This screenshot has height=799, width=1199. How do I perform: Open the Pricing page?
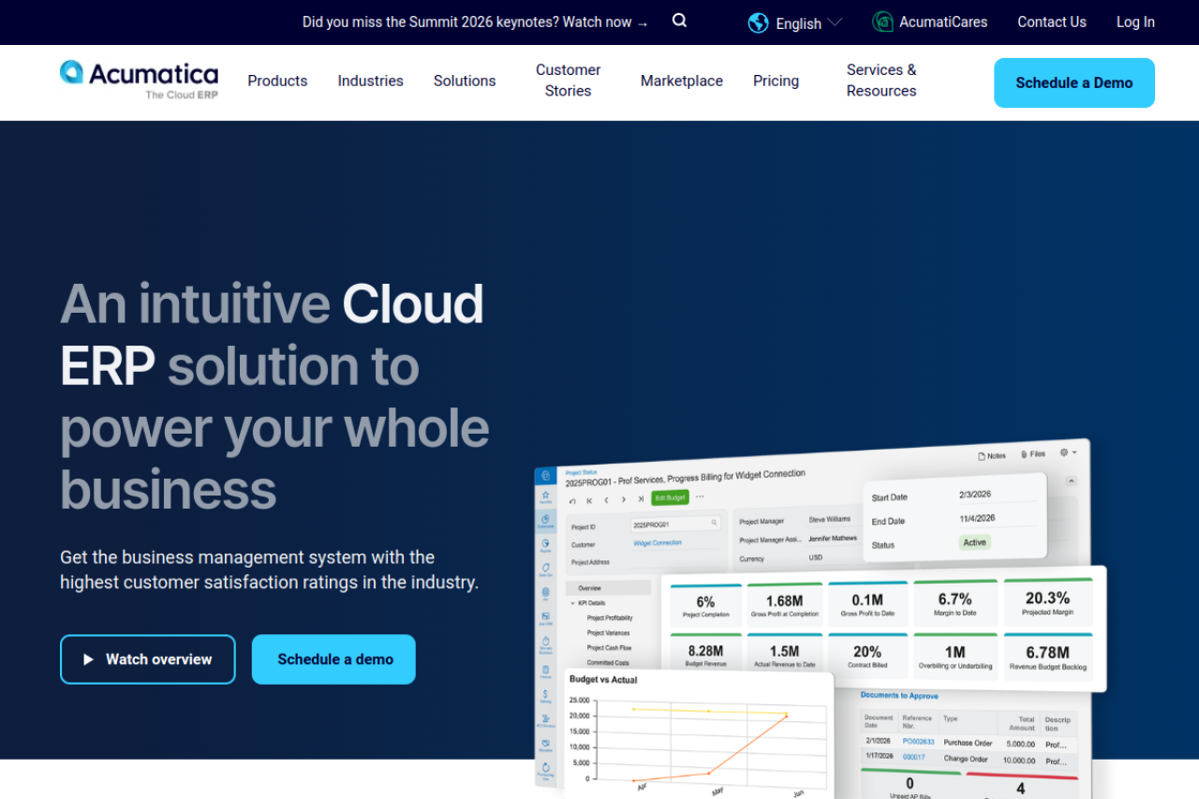776,81
